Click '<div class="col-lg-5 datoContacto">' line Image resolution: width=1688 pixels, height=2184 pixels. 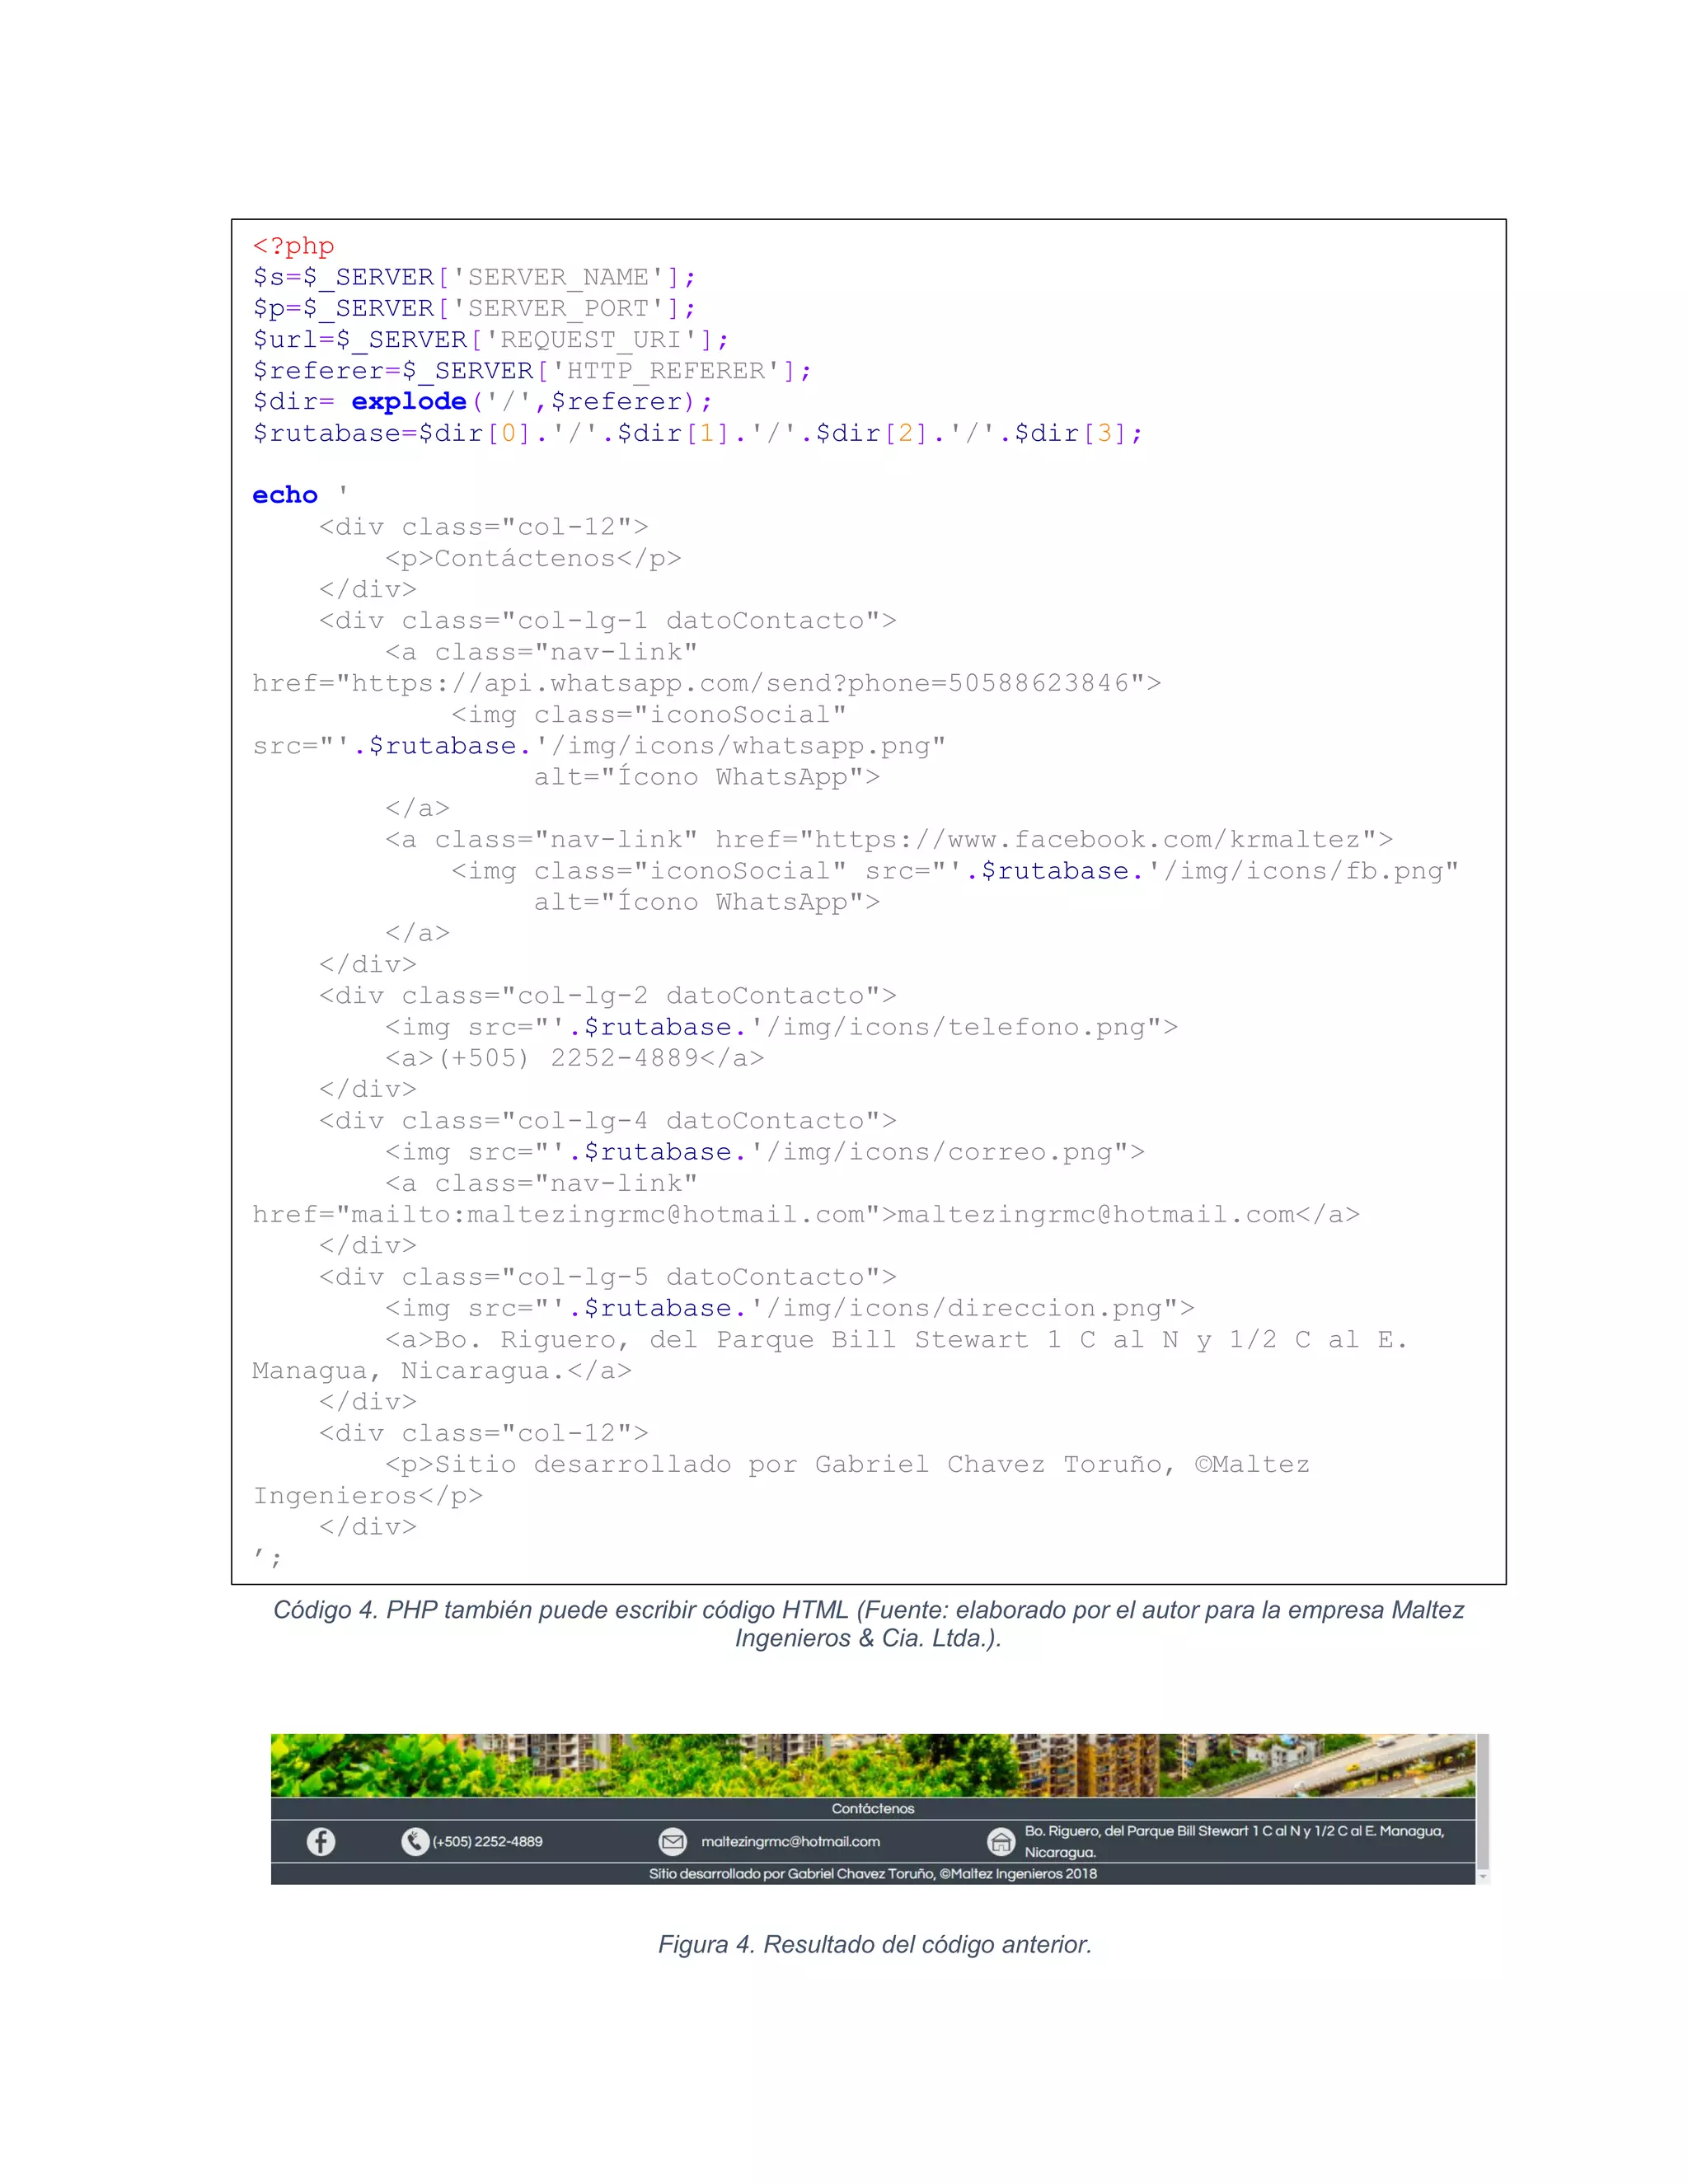click(607, 1277)
